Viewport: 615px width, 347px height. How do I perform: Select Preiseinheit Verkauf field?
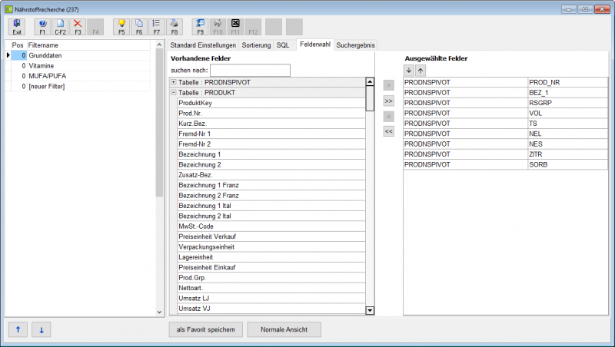[271, 236]
